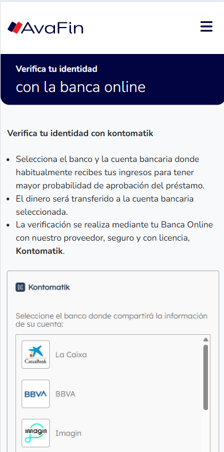Choose the La Caixa bank name
The height and width of the screenshot is (452, 224).
71,354
